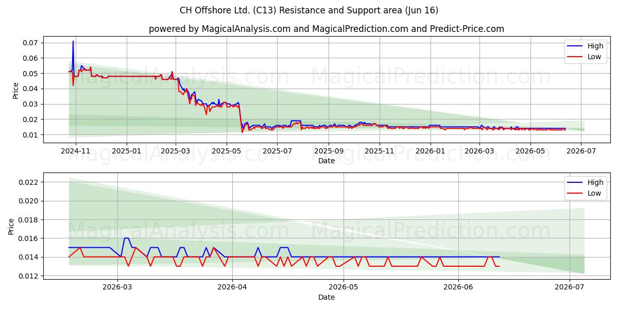Click the '2025-11' date tick label
Viewport: 618px width, 309px height.
tap(379, 151)
